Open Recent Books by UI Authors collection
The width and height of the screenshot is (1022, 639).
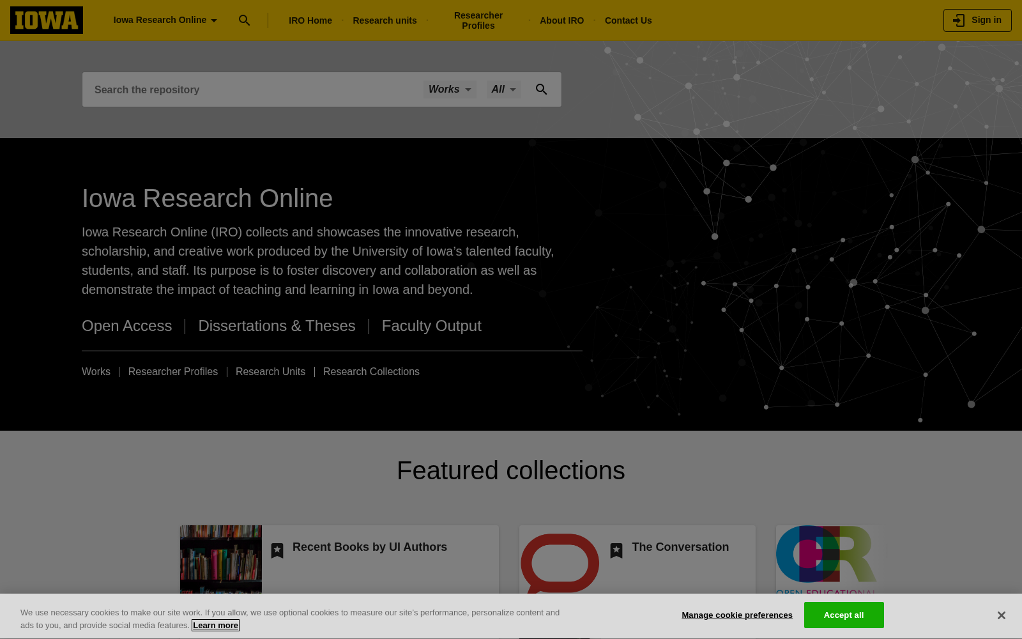pyautogui.click(x=370, y=547)
